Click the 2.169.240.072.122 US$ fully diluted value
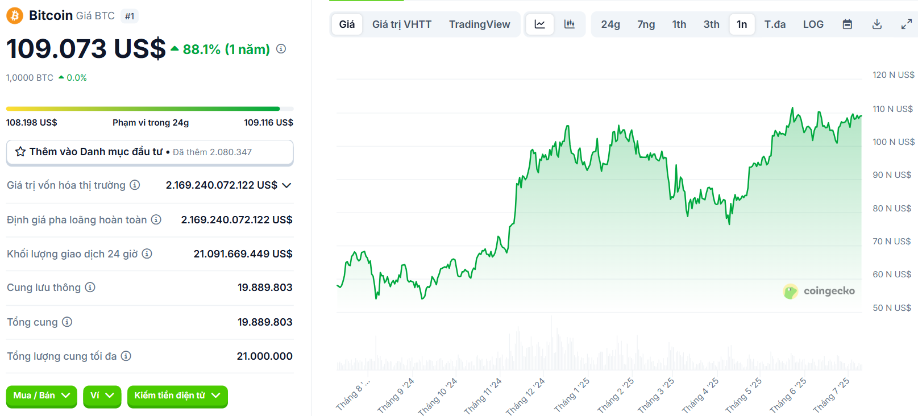918x416 pixels. (x=236, y=219)
